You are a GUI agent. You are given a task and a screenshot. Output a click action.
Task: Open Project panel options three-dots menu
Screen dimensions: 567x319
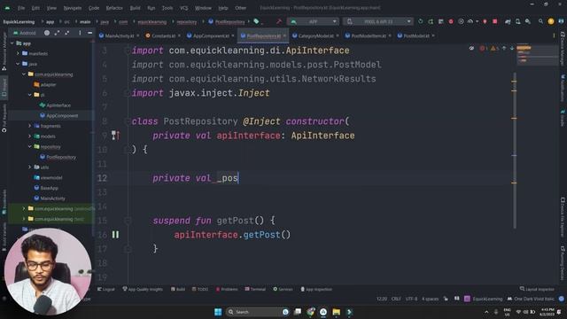tap(80, 33)
